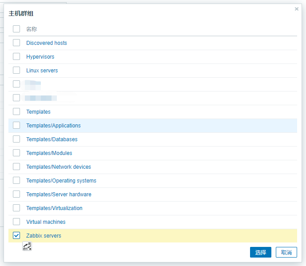Click the Templates group link
Image resolution: width=306 pixels, height=266 pixels.
pyautogui.click(x=39, y=112)
